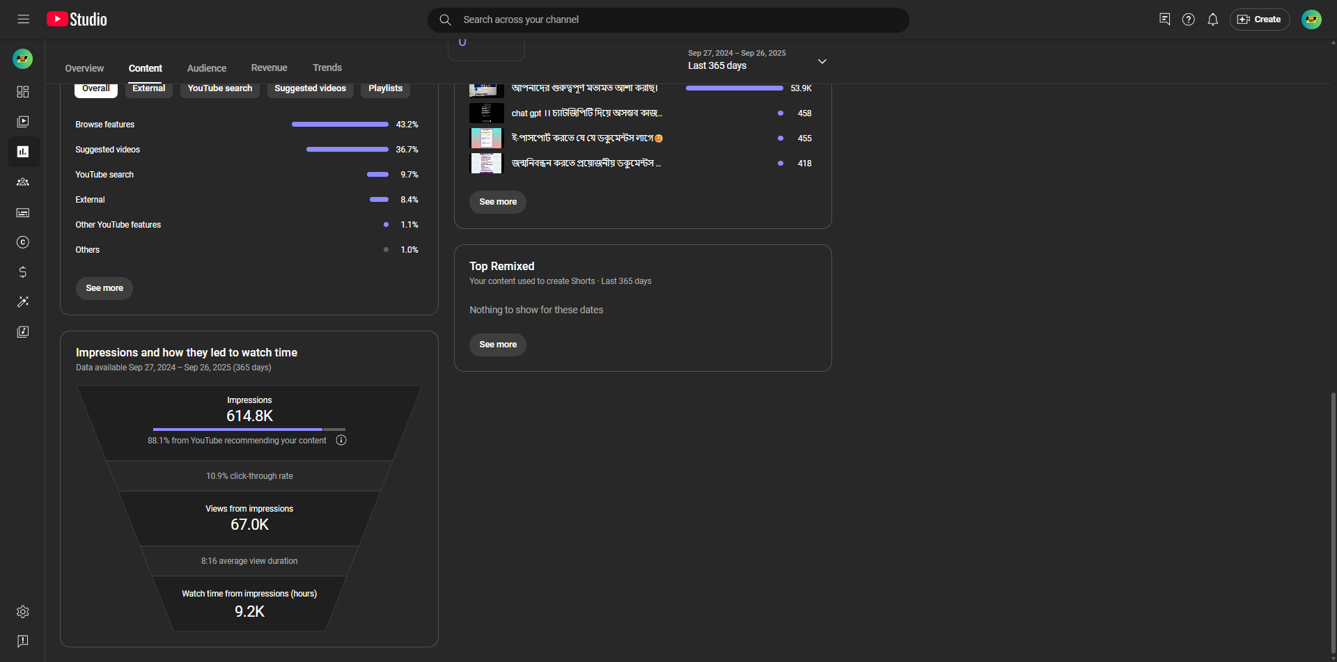The image size is (1337, 662).
Task: Select the YouTube search filter chip
Action: pos(219,89)
